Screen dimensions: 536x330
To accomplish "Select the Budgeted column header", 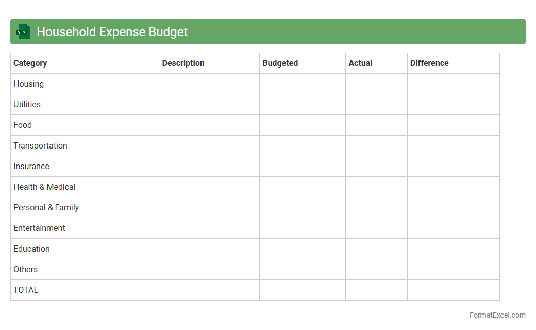I will (x=280, y=63).
